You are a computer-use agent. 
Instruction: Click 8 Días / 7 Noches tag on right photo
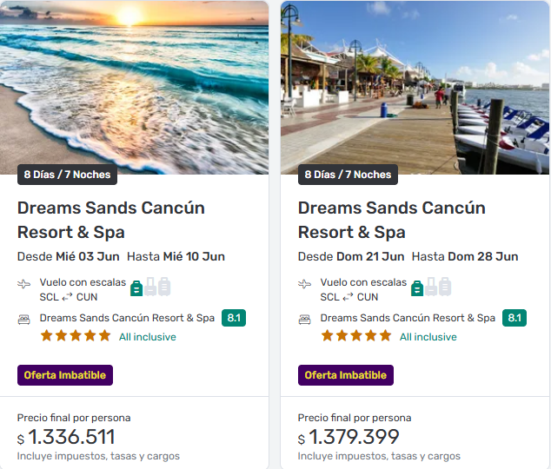pyautogui.click(x=348, y=175)
